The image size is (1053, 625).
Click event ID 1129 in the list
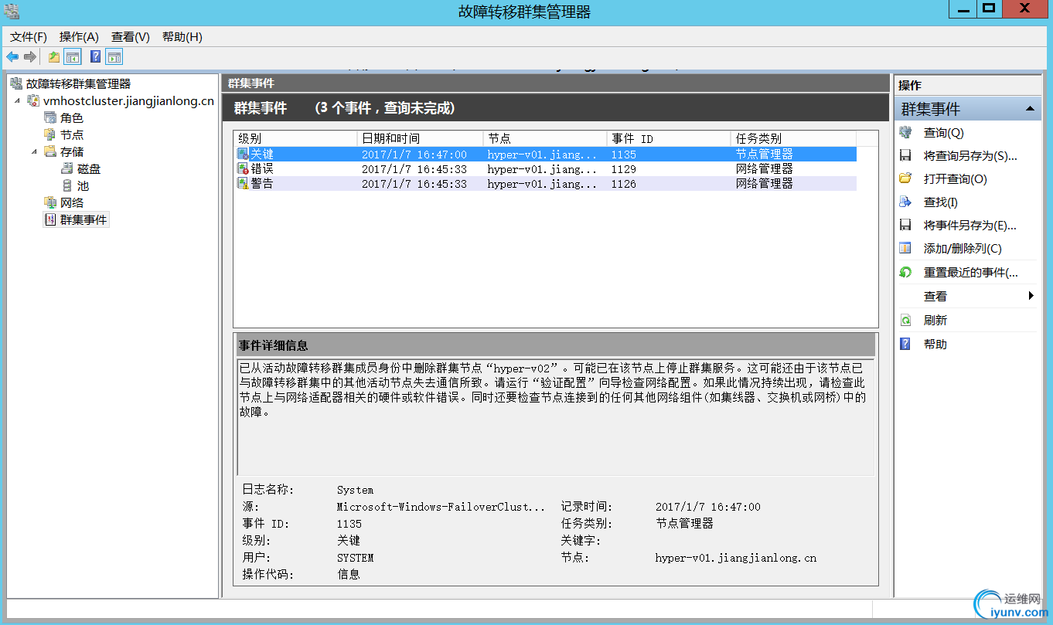[623, 169]
